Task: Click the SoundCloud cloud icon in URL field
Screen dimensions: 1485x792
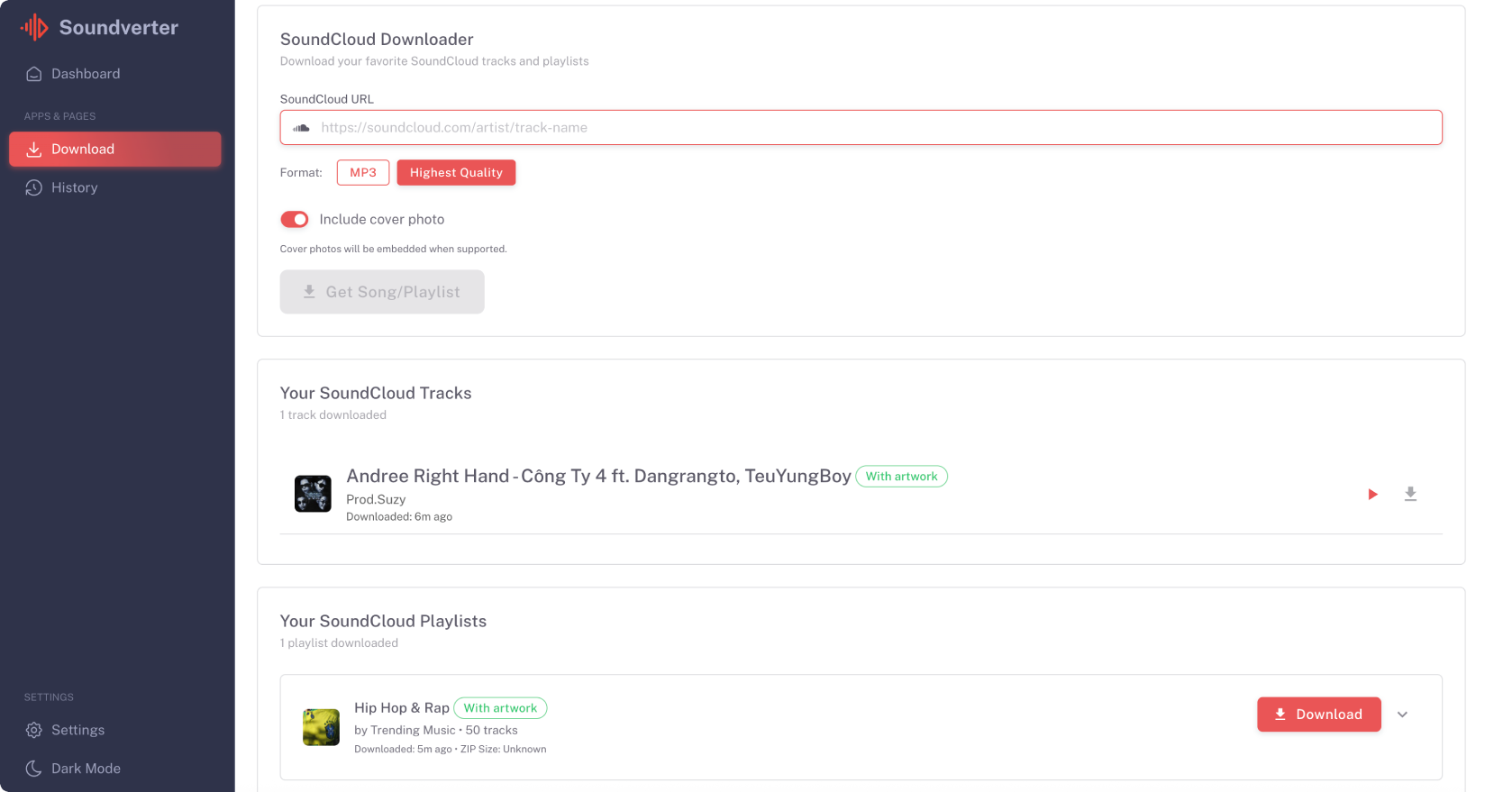Action: (302, 128)
